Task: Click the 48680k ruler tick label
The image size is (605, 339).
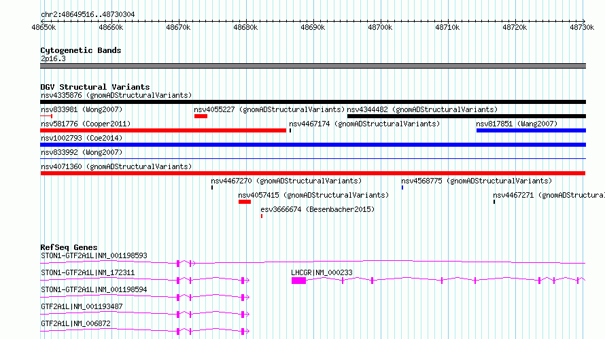Action: pyautogui.click(x=245, y=27)
